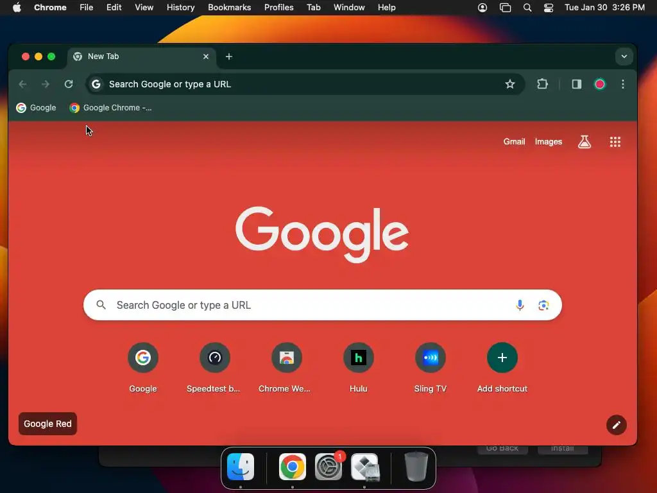The width and height of the screenshot is (657, 493).
Task: Open Search Labs flask icon
Action: [584, 142]
